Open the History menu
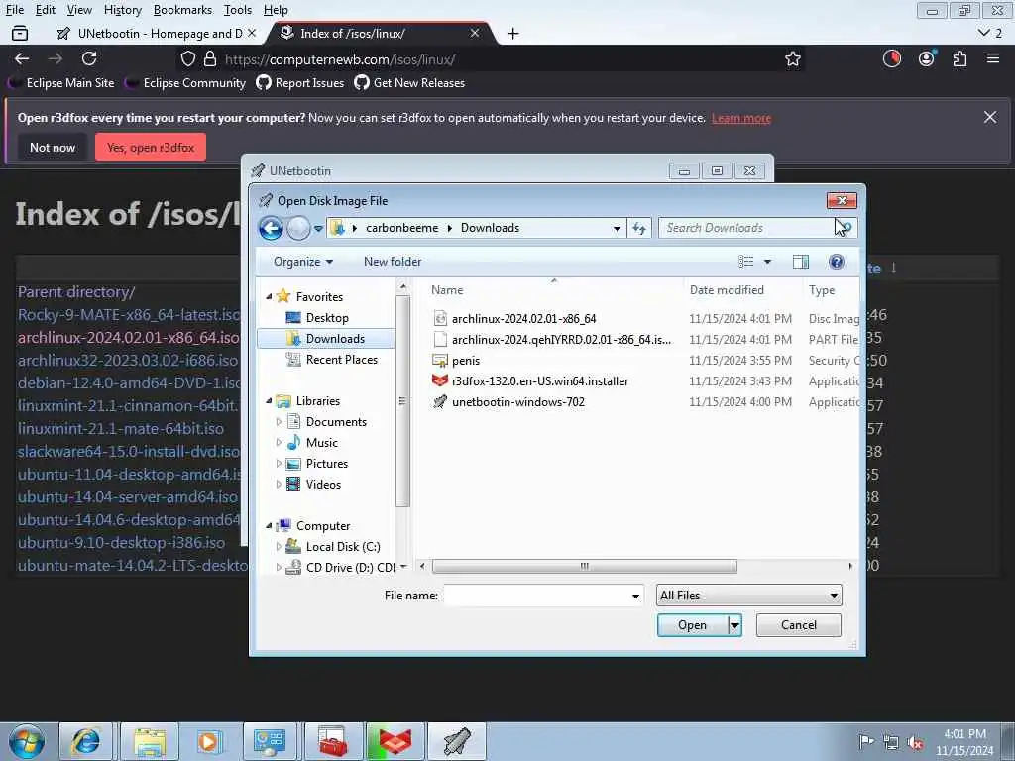 (122, 10)
